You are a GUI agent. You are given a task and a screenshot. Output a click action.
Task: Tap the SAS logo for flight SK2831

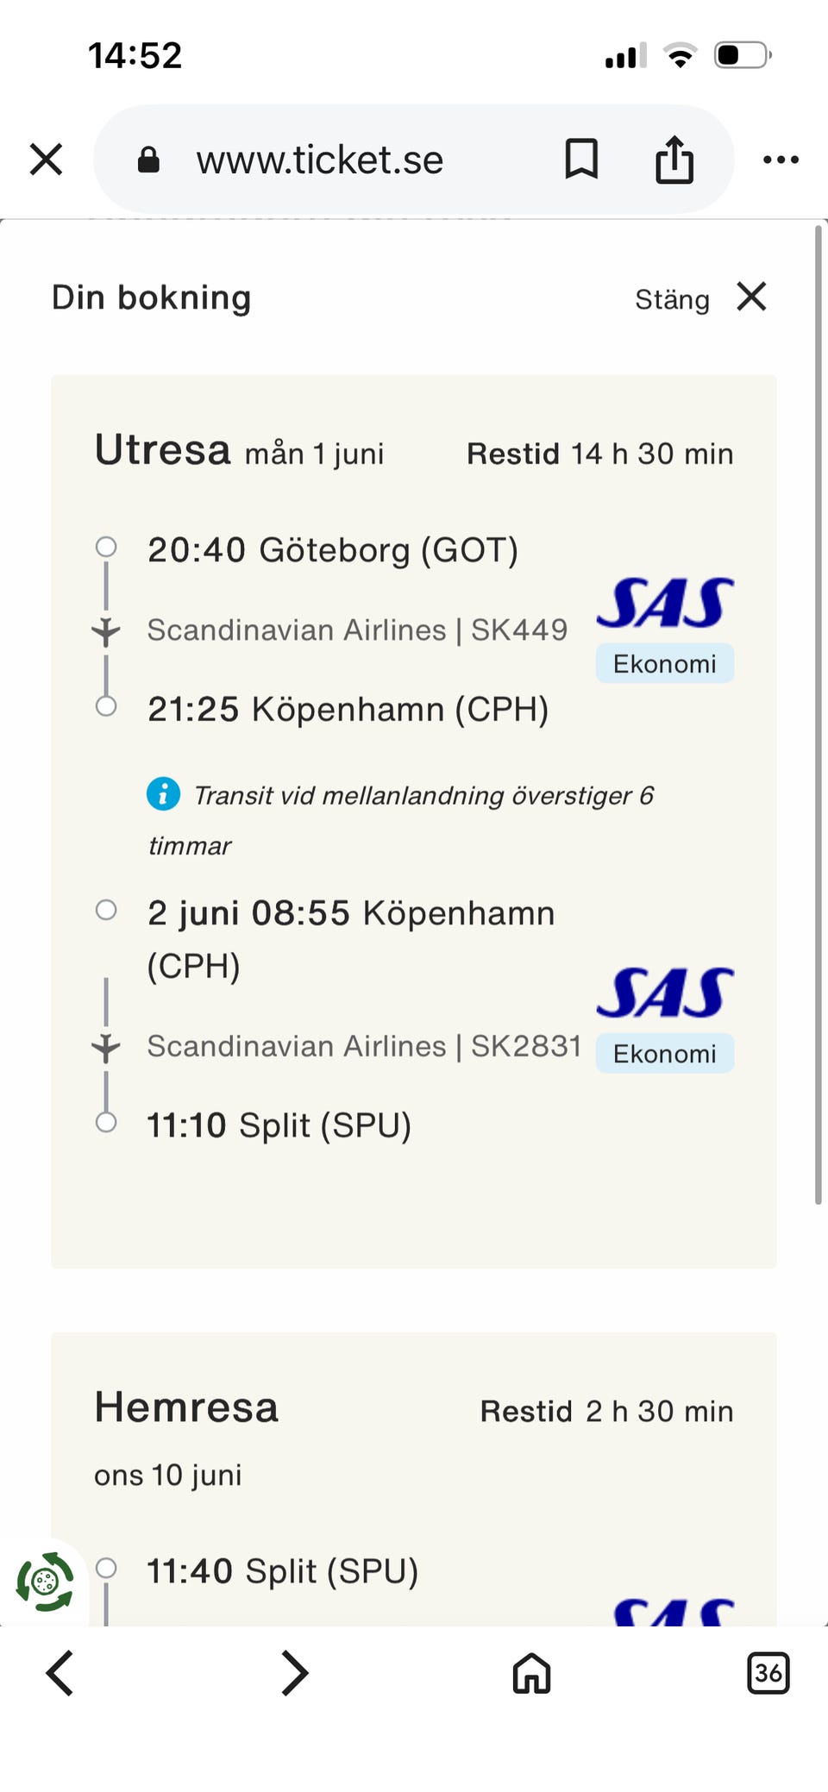point(664,993)
